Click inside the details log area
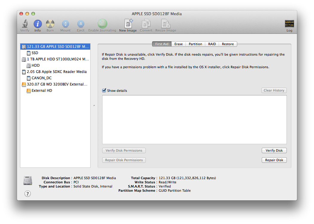 [194, 120]
